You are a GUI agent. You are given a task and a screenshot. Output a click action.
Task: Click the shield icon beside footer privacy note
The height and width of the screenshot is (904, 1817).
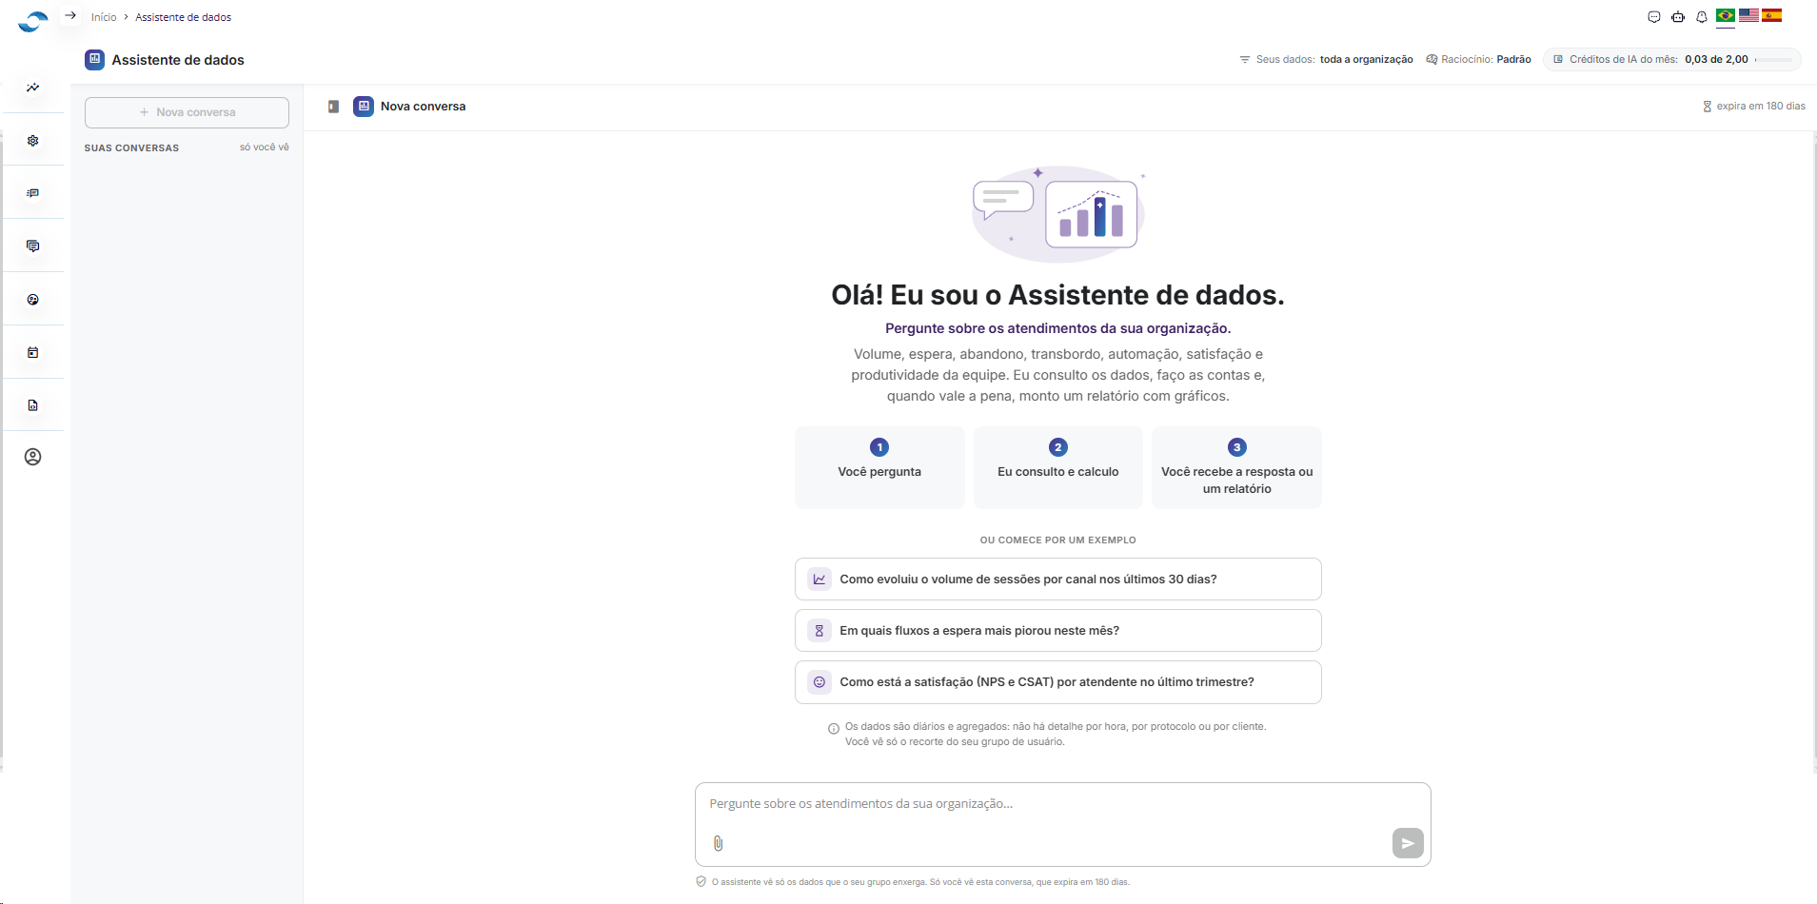click(701, 882)
